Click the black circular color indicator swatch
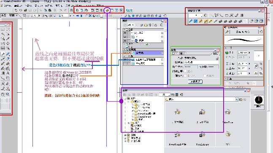The width and height of the screenshot is (273, 153). click(259, 99)
